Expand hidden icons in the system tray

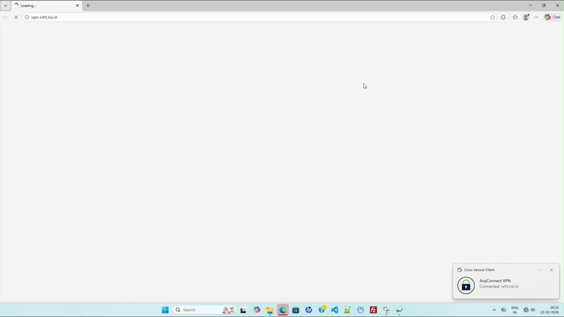click(x=494, y=310)
